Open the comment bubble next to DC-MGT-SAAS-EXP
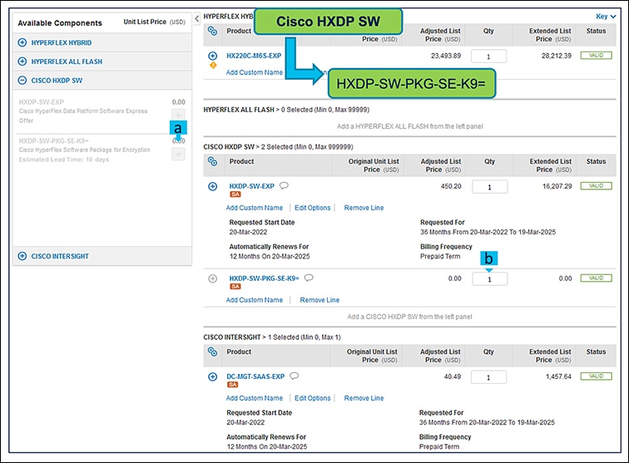 [x=294, y=376]
